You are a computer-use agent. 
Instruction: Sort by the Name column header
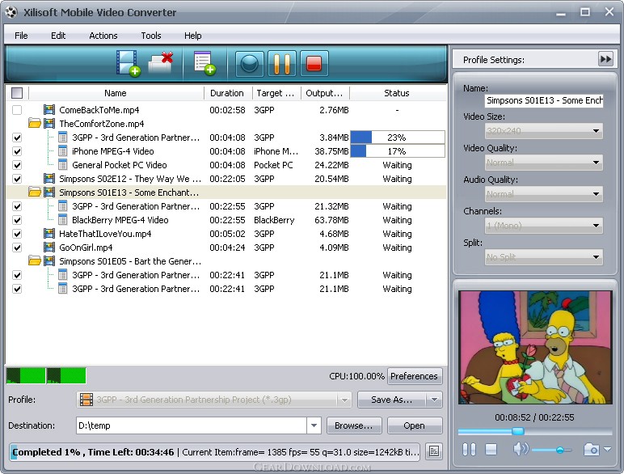116,93
